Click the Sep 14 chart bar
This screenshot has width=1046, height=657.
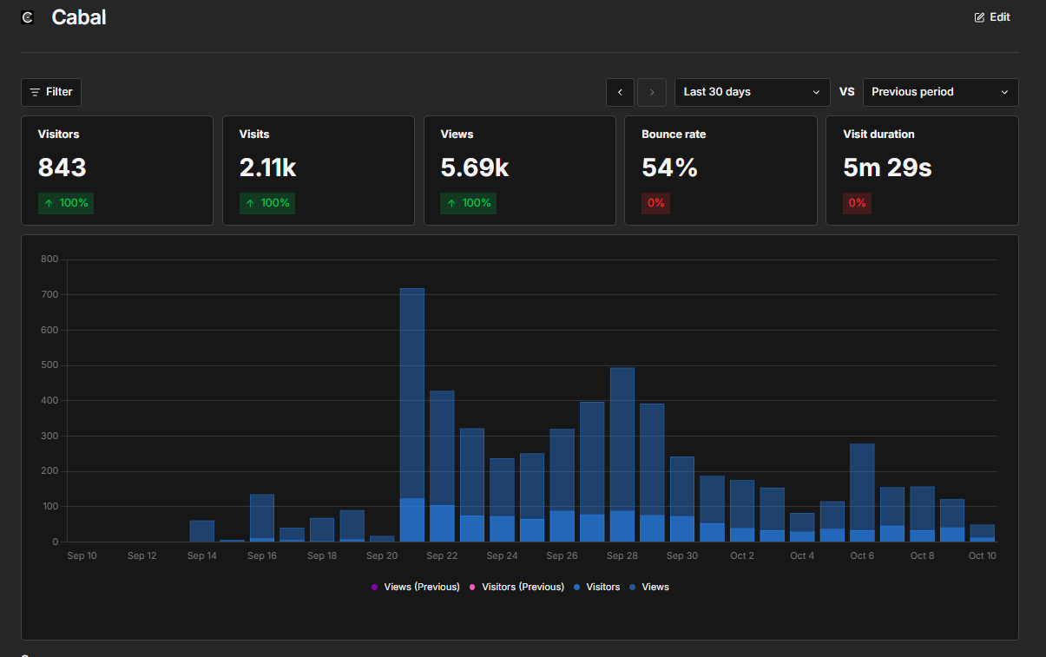[202, 531]
